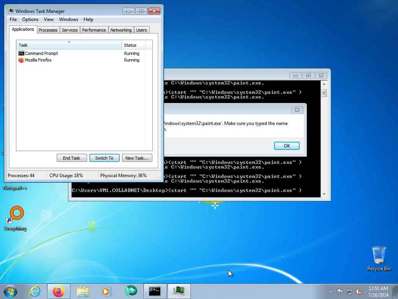Switch to the Processes tab
Image resolution: width=398 pixels, height=299 pixels.
click(x=48, y=30)
